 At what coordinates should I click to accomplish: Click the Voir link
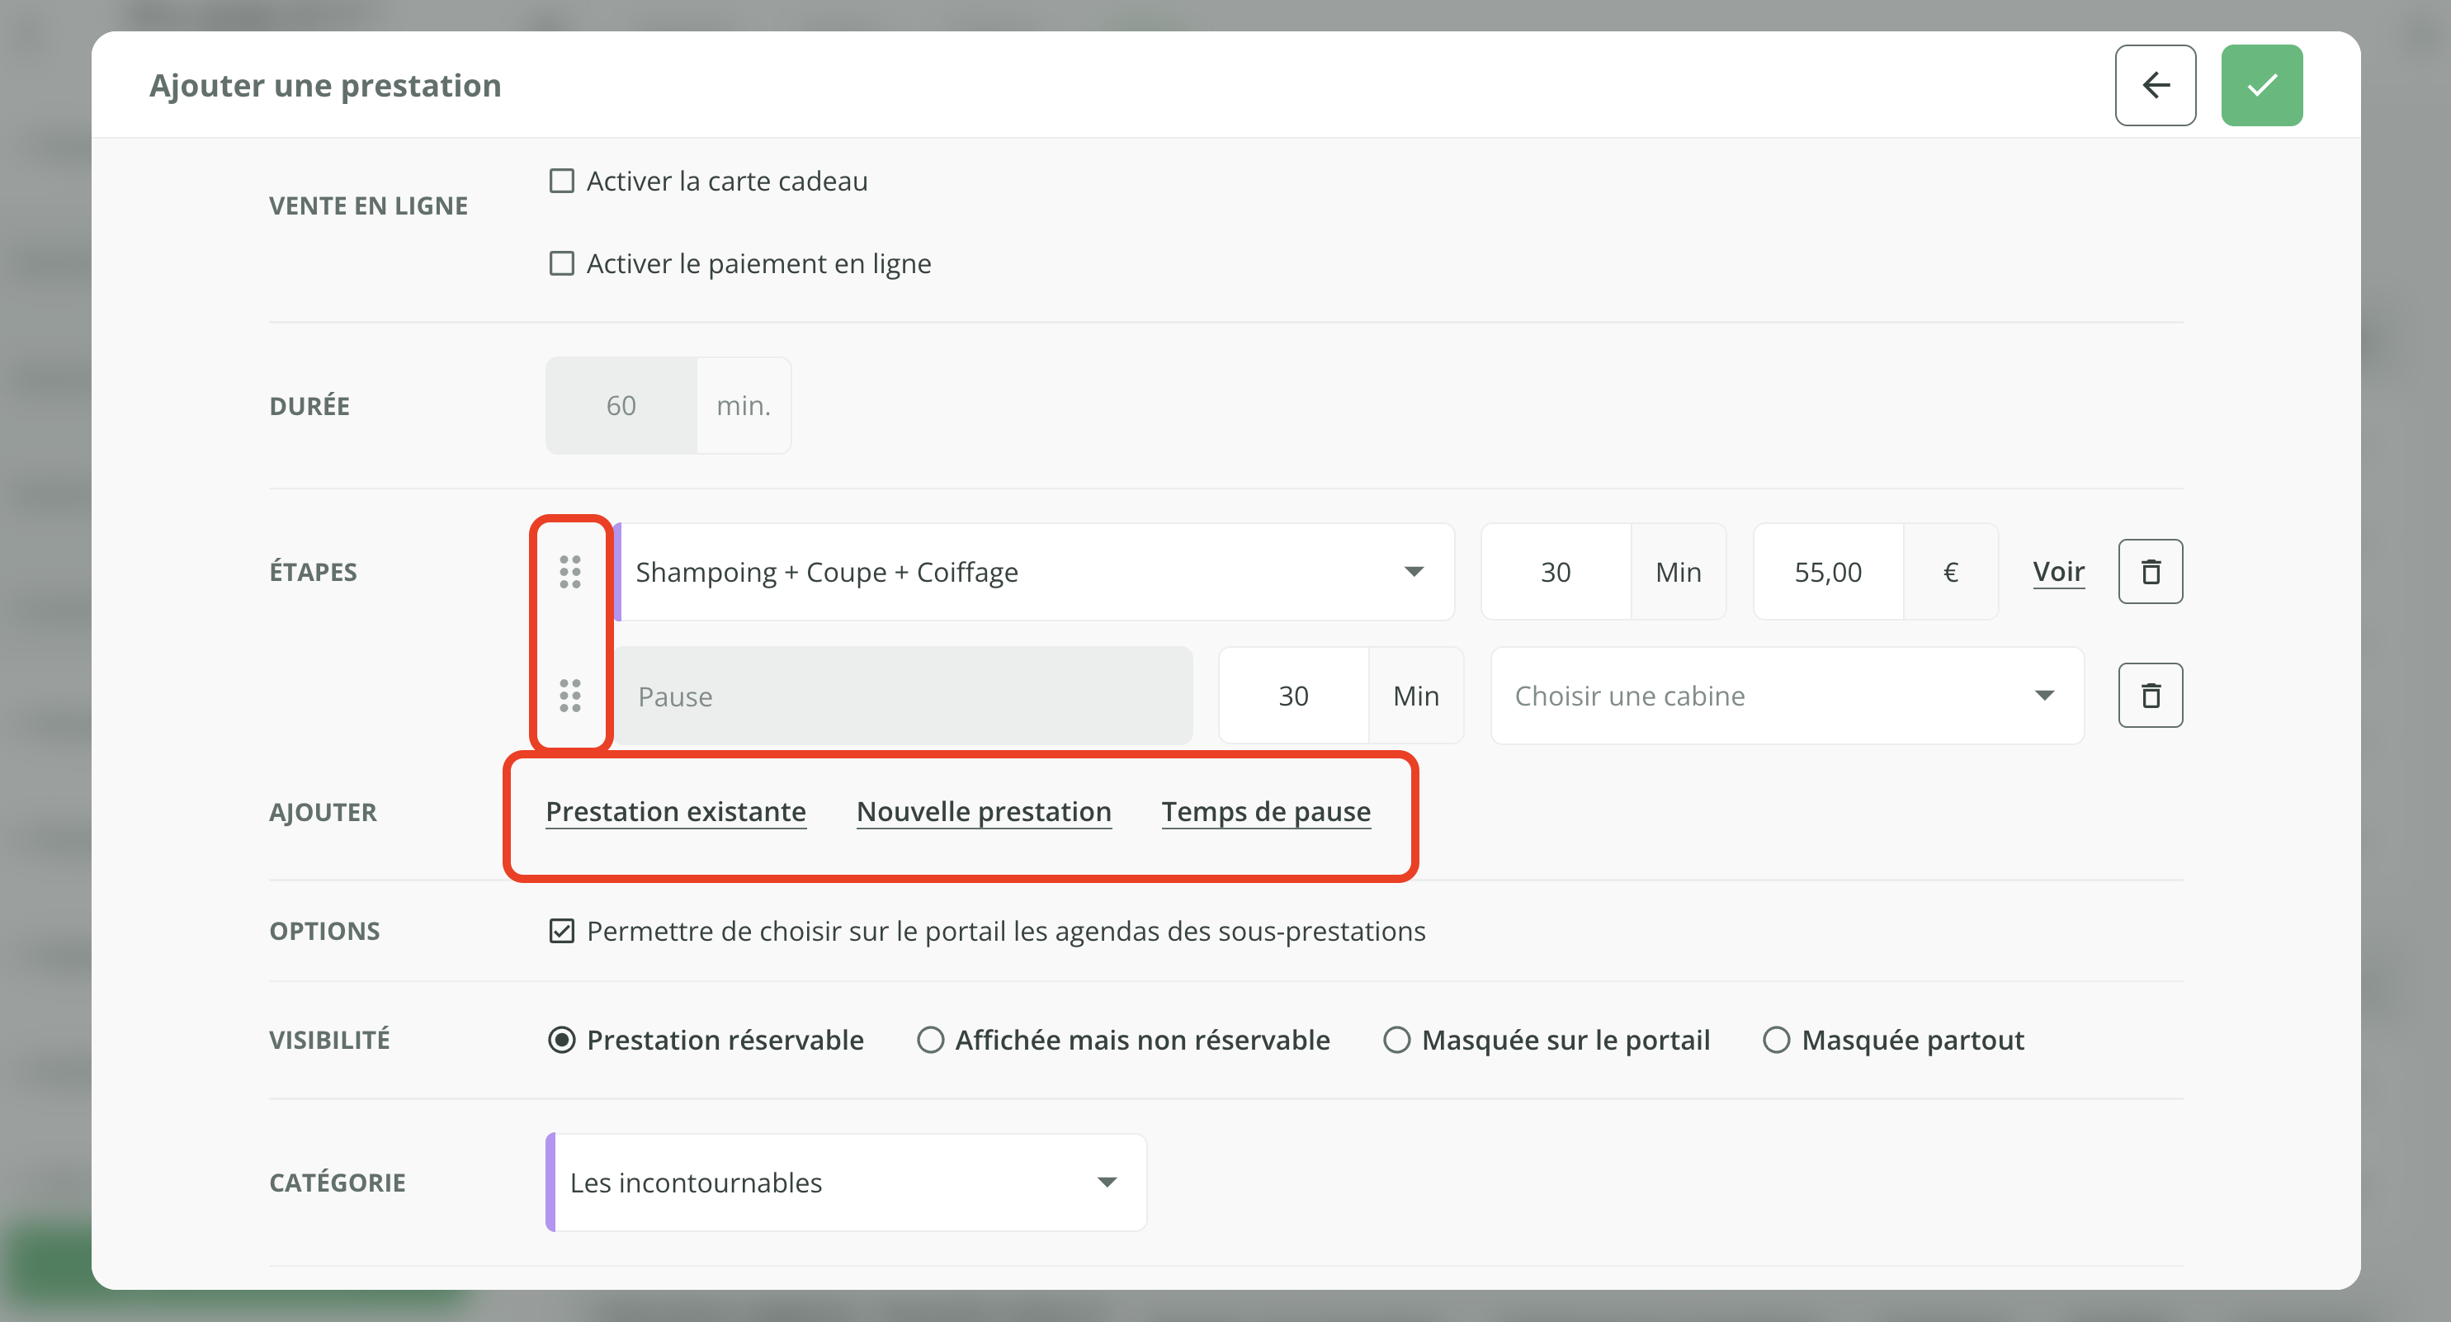2058,572
